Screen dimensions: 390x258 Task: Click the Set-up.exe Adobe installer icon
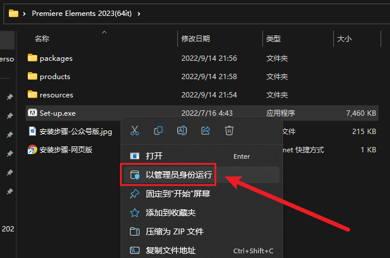click(32, 113)
